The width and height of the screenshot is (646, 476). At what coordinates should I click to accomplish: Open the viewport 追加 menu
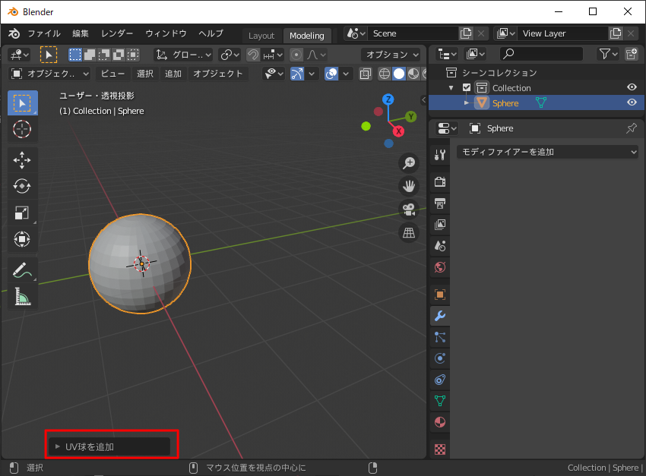pyautogui.click(x=173, y=74)
